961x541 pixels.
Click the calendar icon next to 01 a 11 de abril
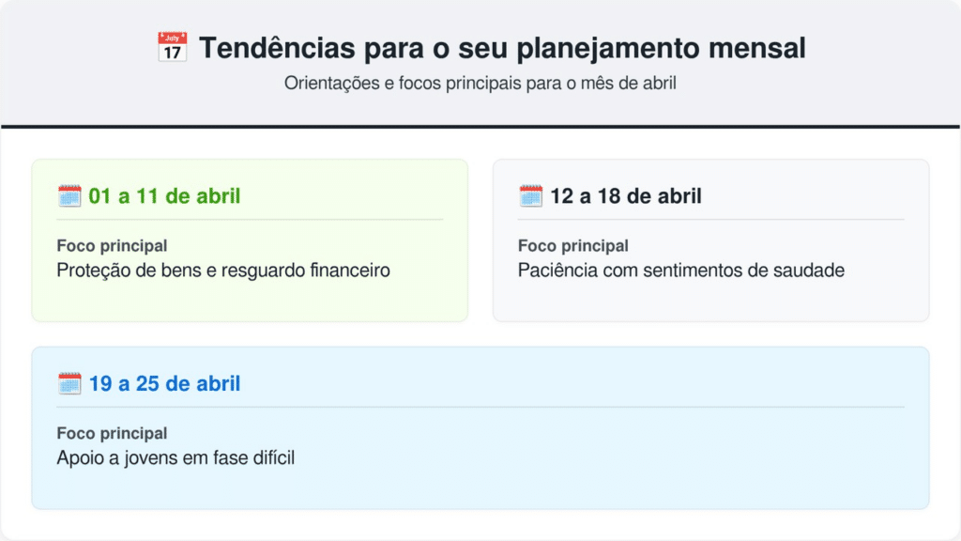click(69, 196)
